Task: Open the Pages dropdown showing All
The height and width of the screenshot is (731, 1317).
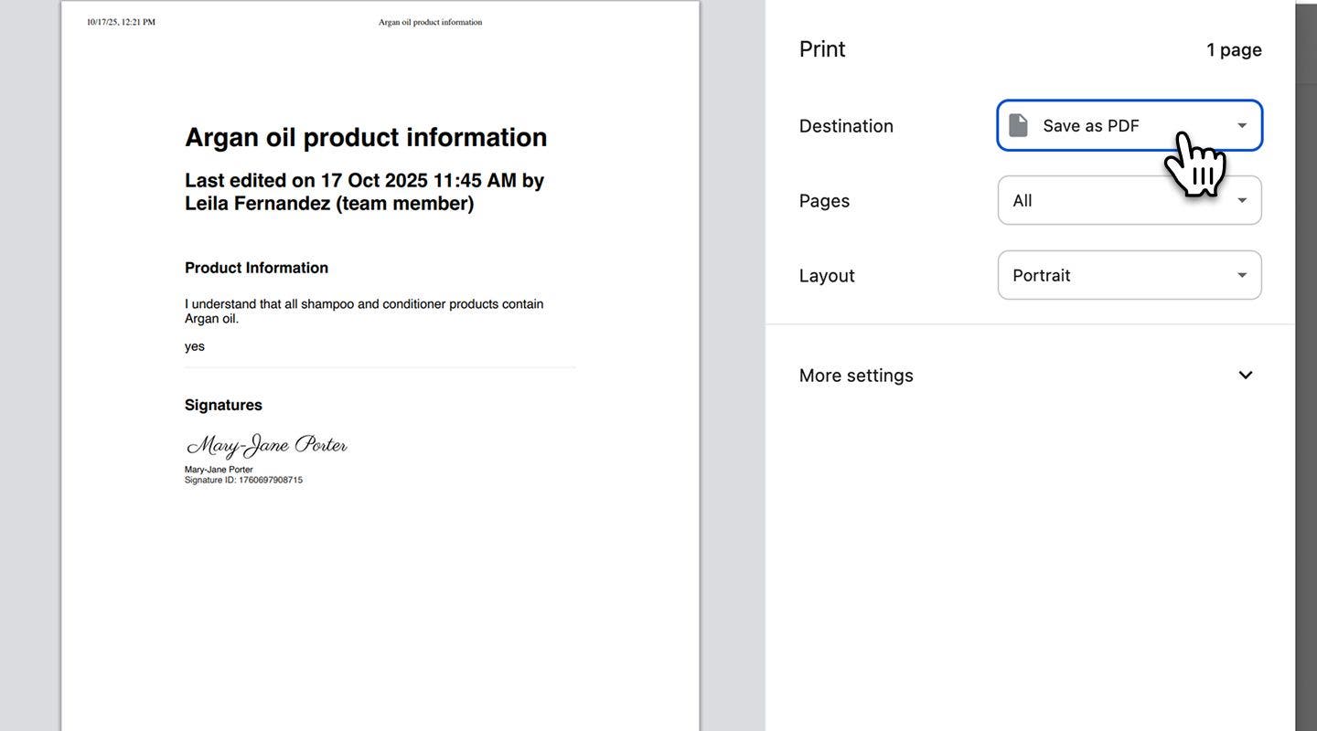Action: [1130, 199]
